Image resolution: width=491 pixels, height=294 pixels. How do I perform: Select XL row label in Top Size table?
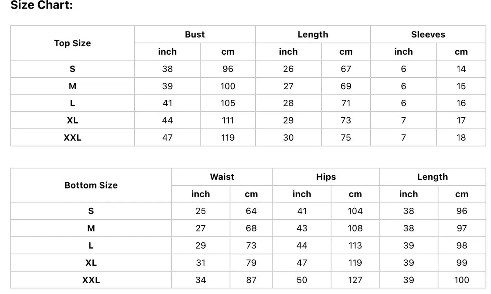[x=72, y=121]
